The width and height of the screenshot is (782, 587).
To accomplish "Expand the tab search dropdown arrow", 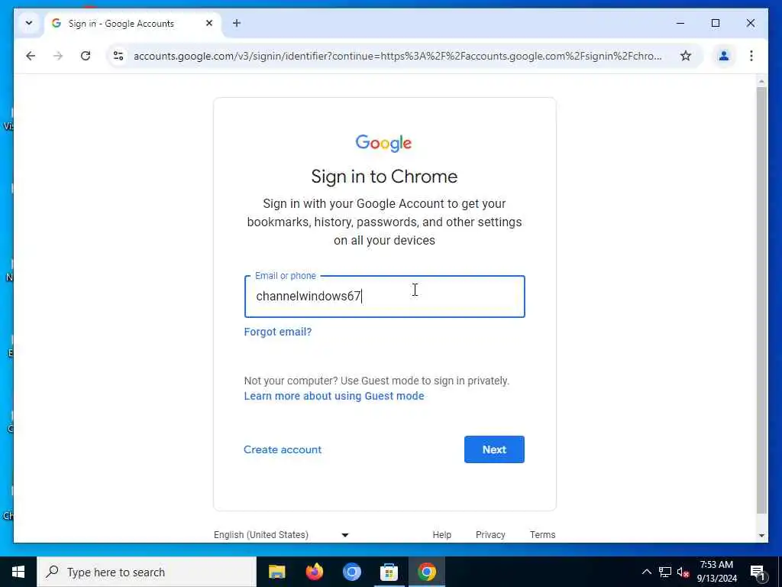I will coord(29,23).
